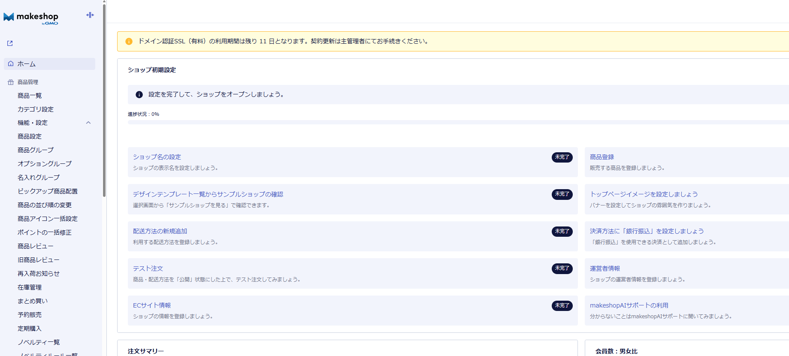
Task: Open the 商品登録 setup link
Action: [602, 157]
